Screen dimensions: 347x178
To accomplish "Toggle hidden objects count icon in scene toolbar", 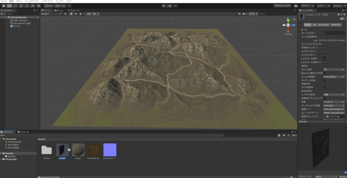I will pos(89,14).
